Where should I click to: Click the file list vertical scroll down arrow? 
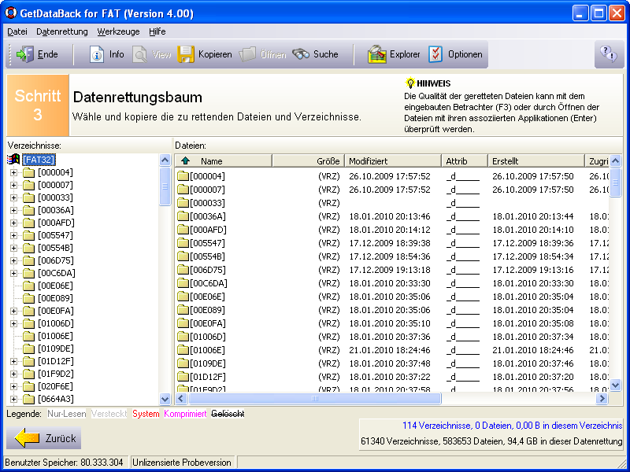pyautogui.click(x=616, y=385)
